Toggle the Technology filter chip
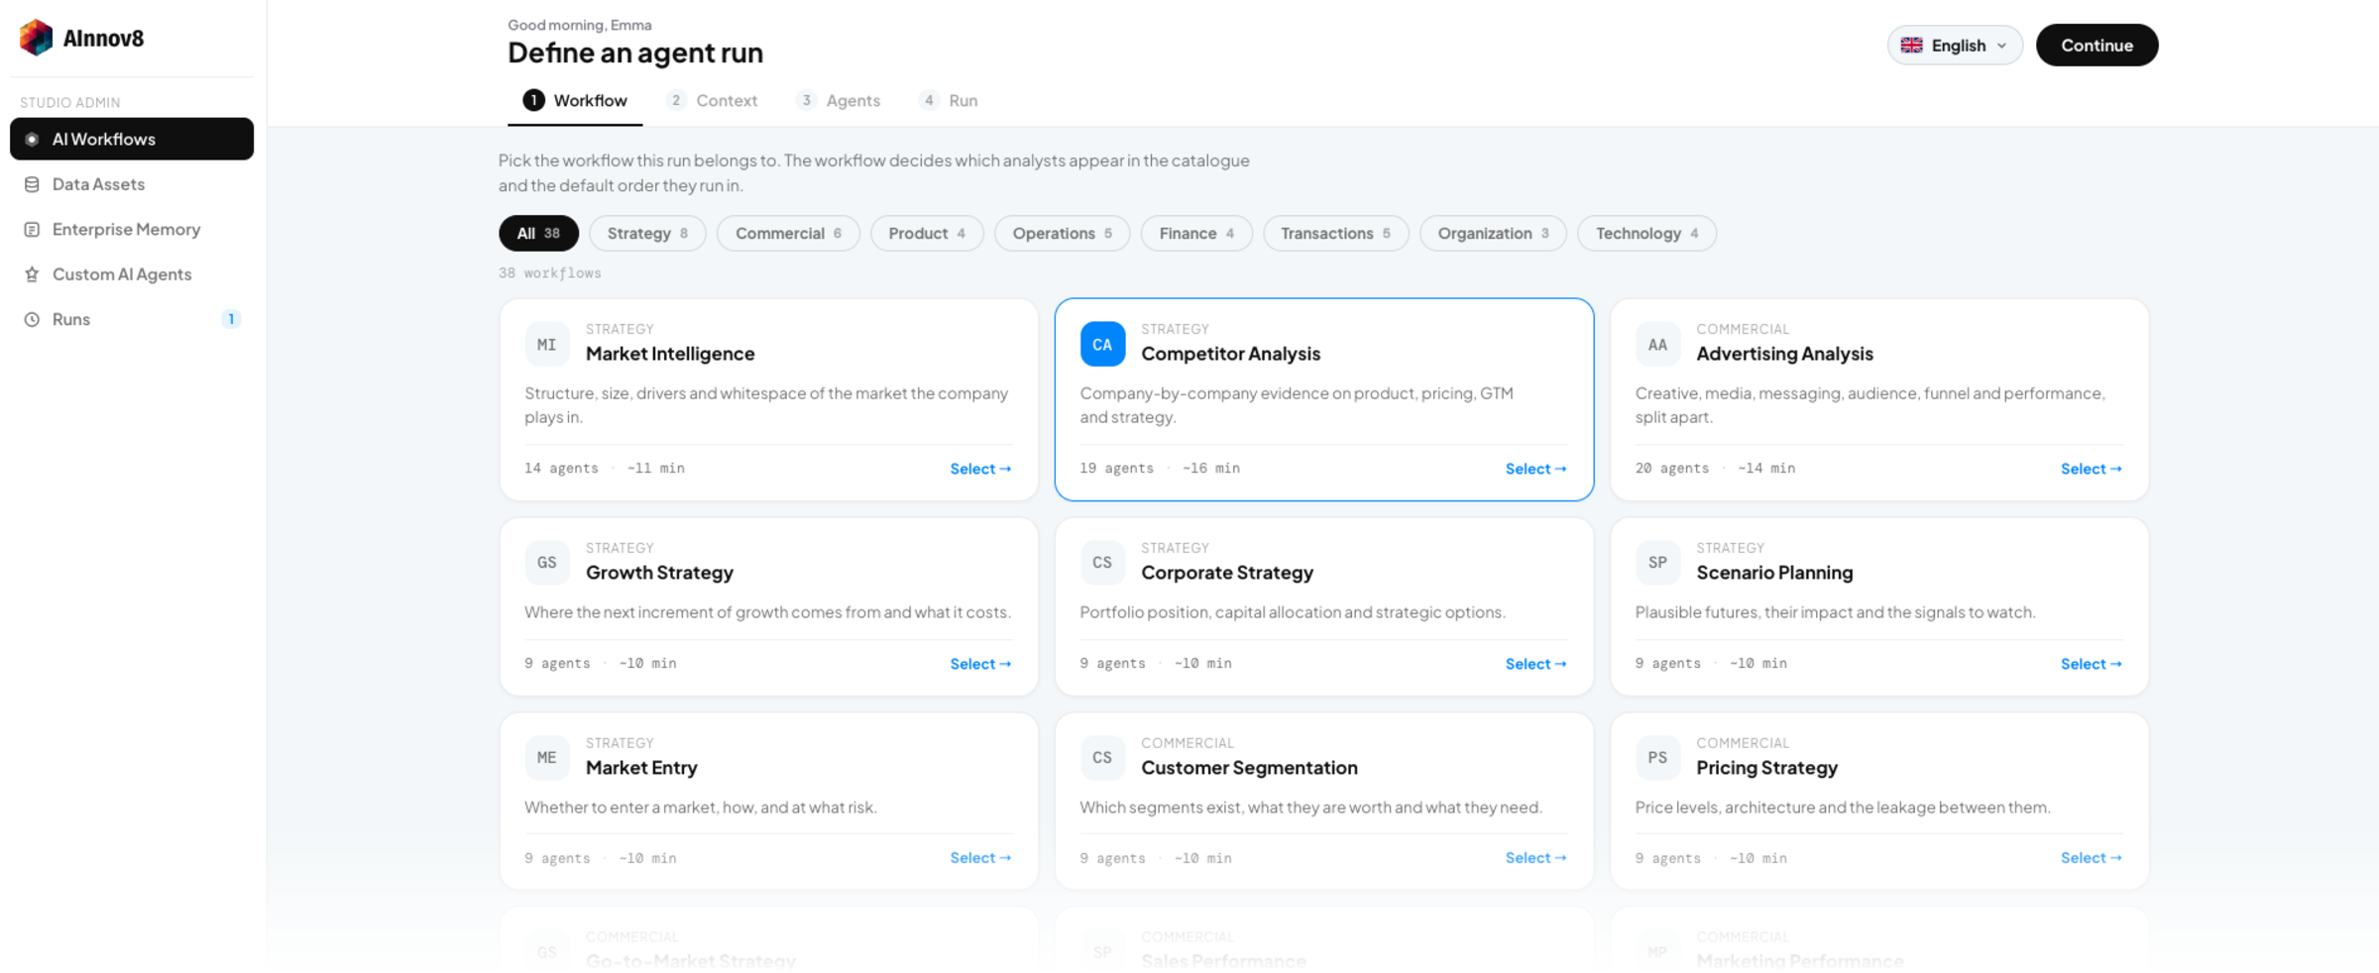 click(1646, 233)
